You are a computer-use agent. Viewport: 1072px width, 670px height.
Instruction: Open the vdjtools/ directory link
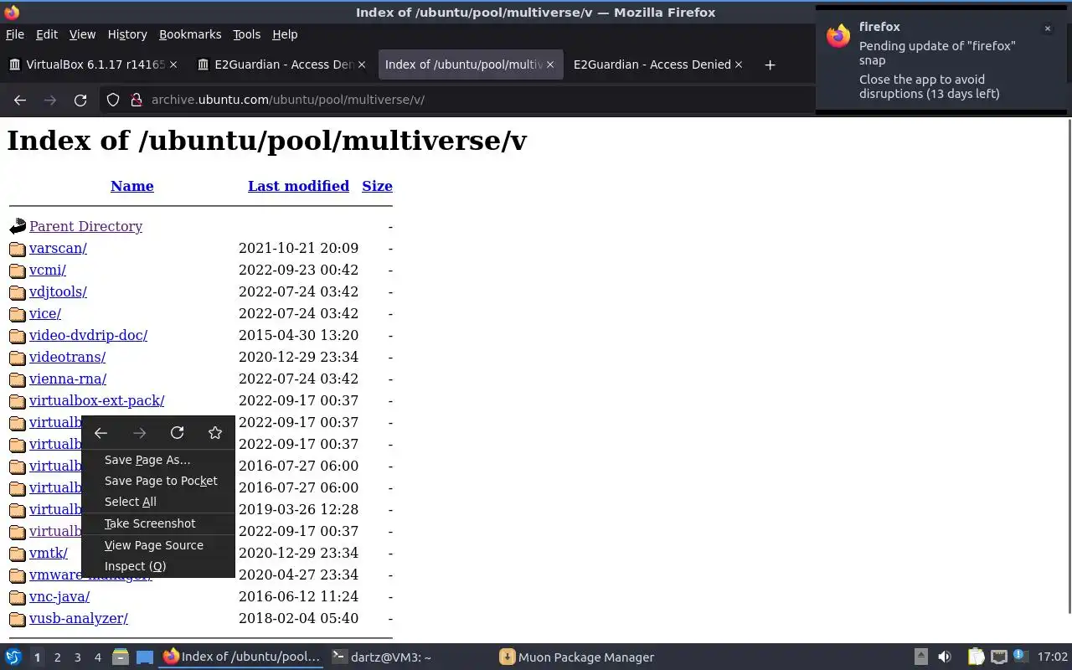(58, 291)
